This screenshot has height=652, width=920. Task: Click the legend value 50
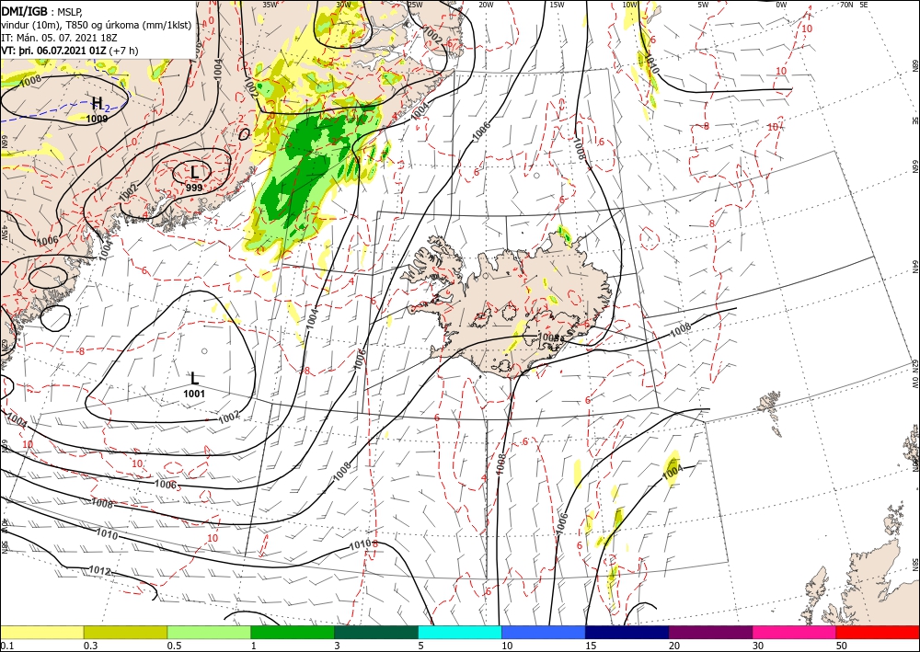(x=842, y=646)
